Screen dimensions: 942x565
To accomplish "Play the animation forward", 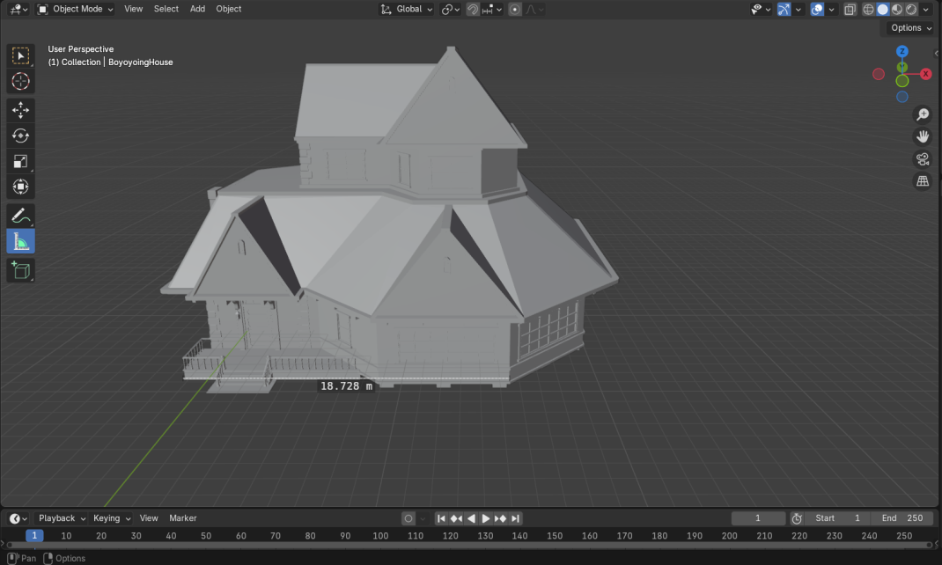I will pos(485,518).
